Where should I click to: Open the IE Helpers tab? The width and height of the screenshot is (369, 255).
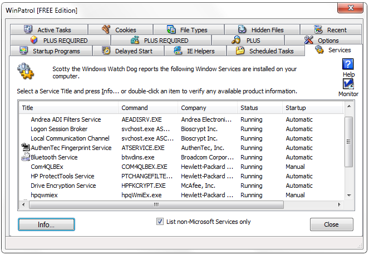195,51
